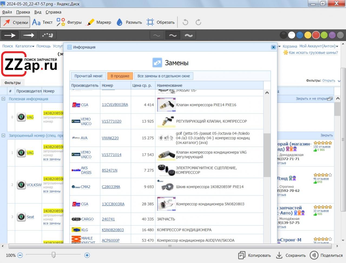This screenshot has width=346, height=263.
Task: Click the Поиск site menu link
Action: pyautogui.click(x=8, y=46)
